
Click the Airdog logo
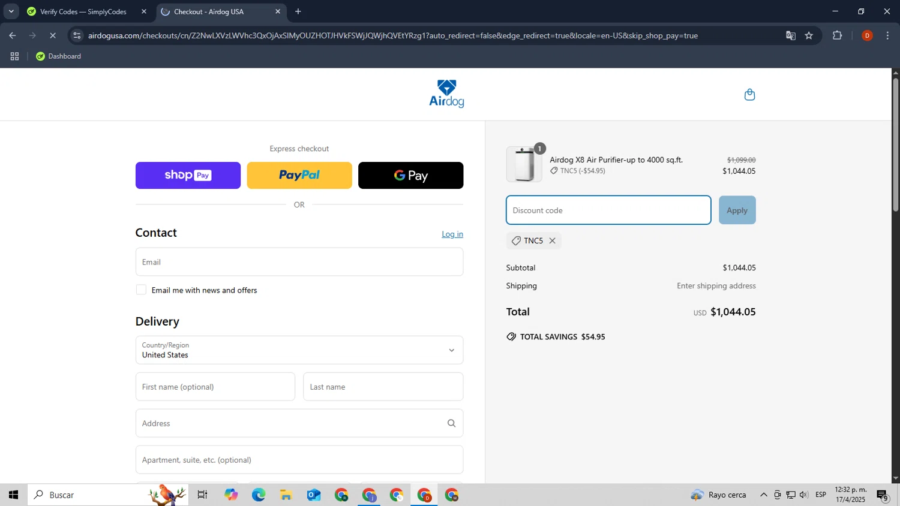tap(446, 94)
